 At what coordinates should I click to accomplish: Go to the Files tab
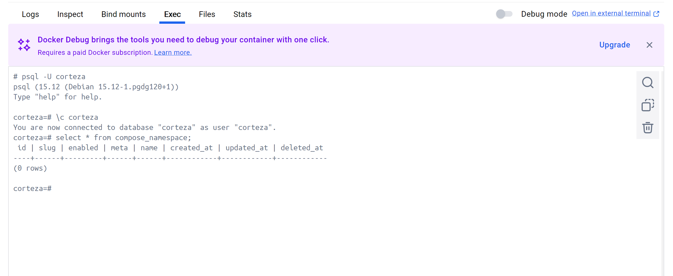point(207,14)
